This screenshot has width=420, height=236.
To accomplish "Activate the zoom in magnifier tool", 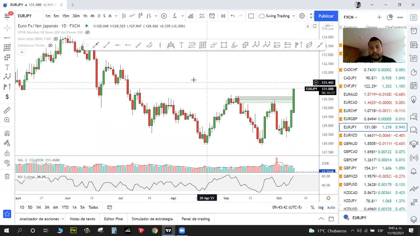I will (x=7, y=120).
